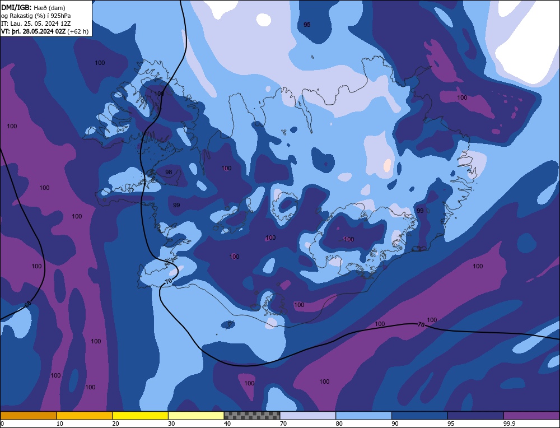Select the purple above-99.9 legend swatch
The image size is (560, 428).
531,416
